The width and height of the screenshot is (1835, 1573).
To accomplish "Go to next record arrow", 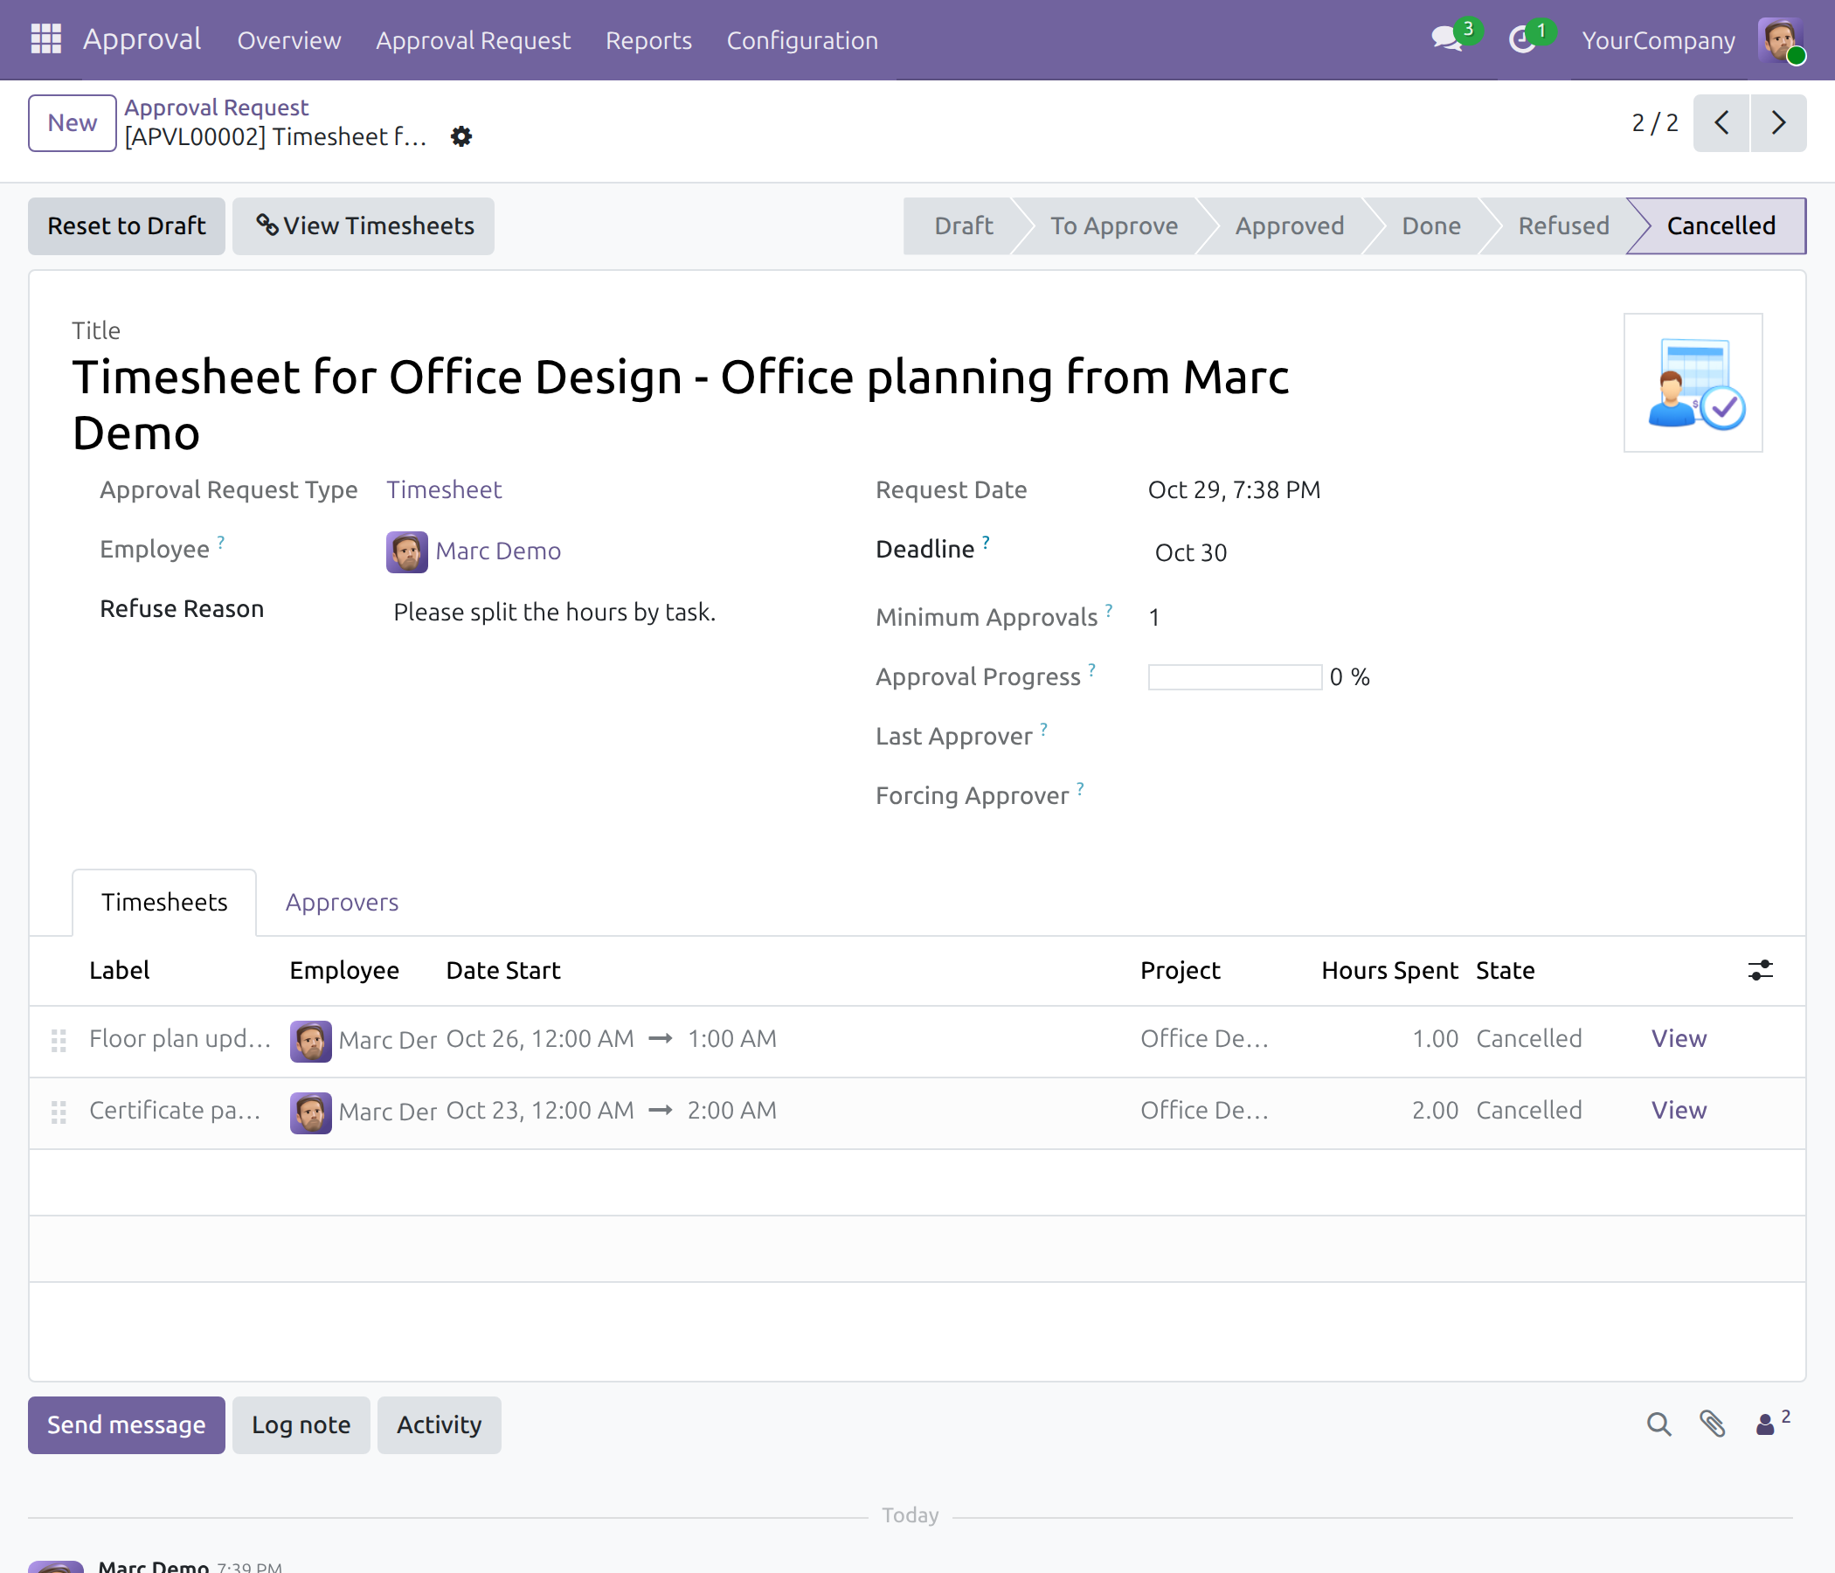I will coord(1778,123).
